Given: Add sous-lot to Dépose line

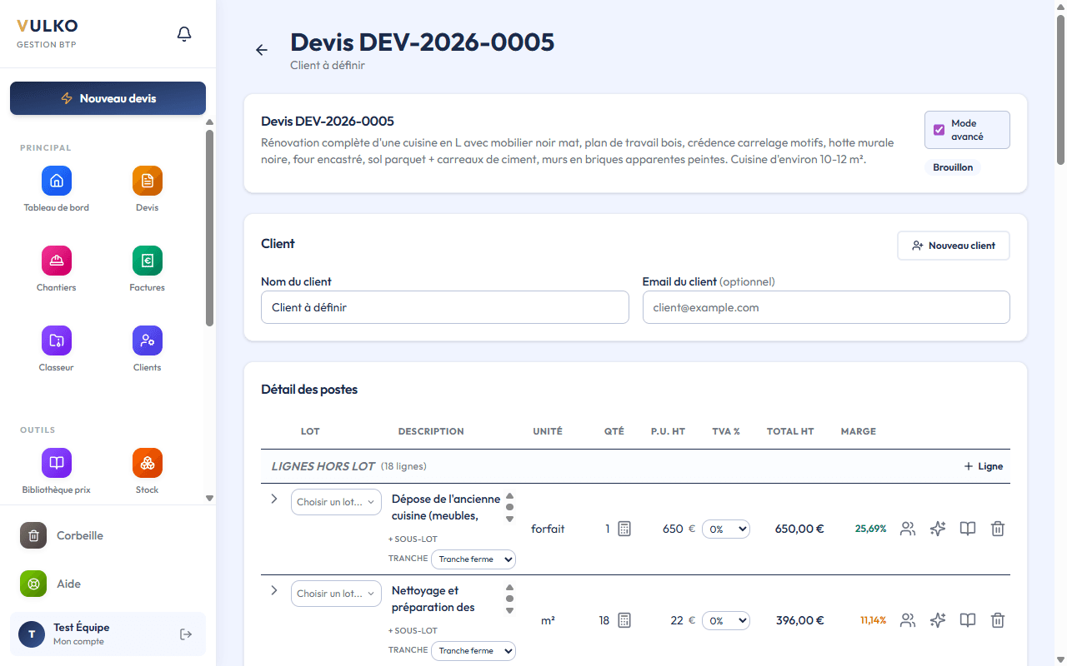Looking at the screenshot, I should pos(413,539).
